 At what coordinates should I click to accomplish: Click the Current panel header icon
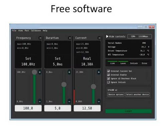click(x=99, y=38)
